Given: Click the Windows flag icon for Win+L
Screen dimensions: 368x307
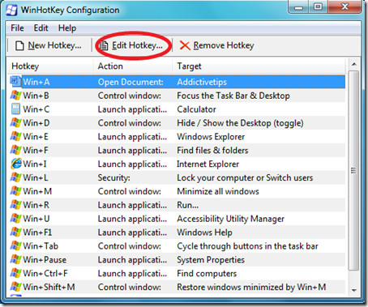Looking at the screenshot, I should (15, 177).
